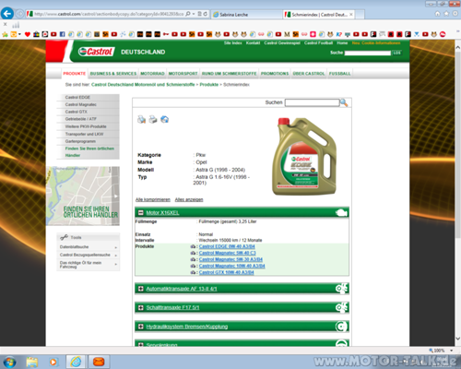Screen dimensions: 461x369
Task: Click the browser forward arrow button
Action: 19,14
